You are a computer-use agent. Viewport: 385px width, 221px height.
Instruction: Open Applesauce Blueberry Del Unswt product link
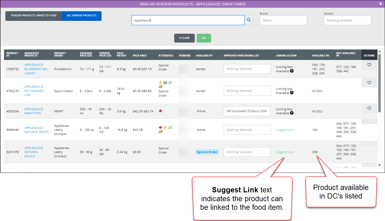coord(36,69)
